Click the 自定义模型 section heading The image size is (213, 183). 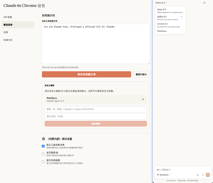click(49, 86)
